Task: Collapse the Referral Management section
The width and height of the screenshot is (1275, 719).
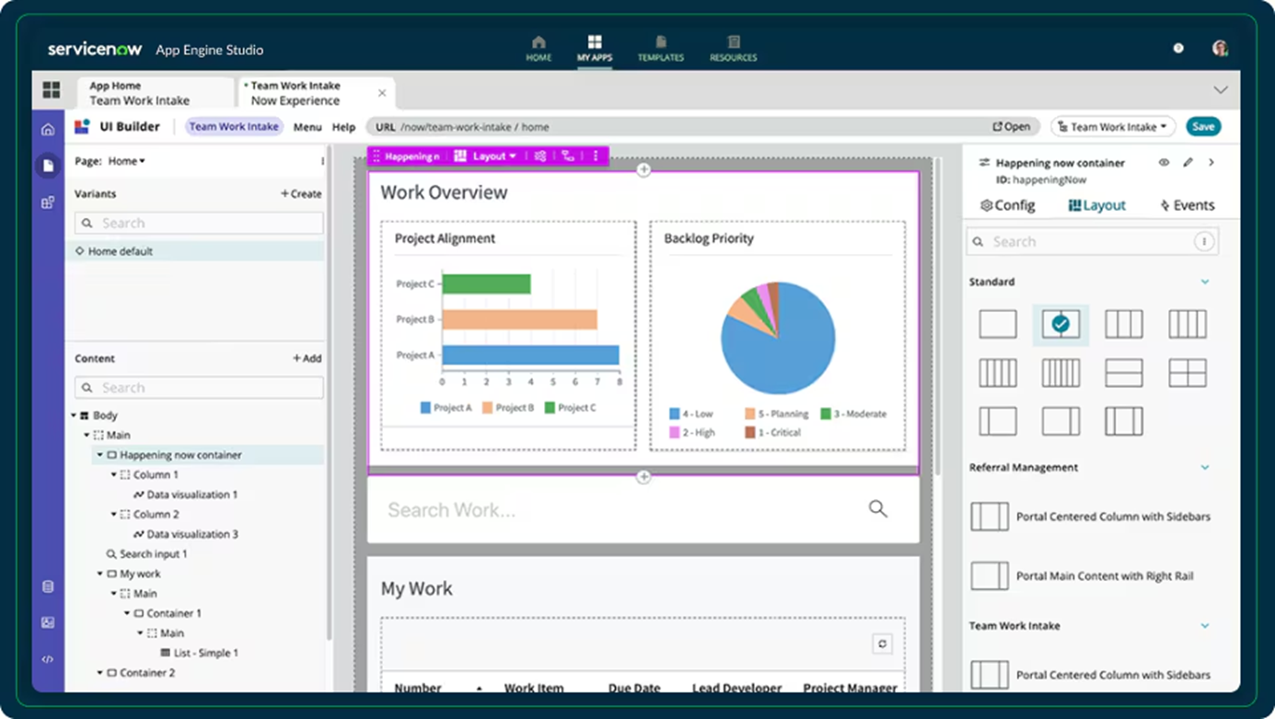Action: (x=1206, y=467)
